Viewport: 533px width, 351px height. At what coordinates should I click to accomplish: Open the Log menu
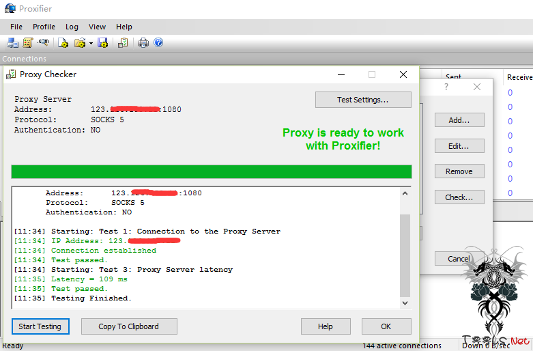pyautogui.click(x=72, y=27)
